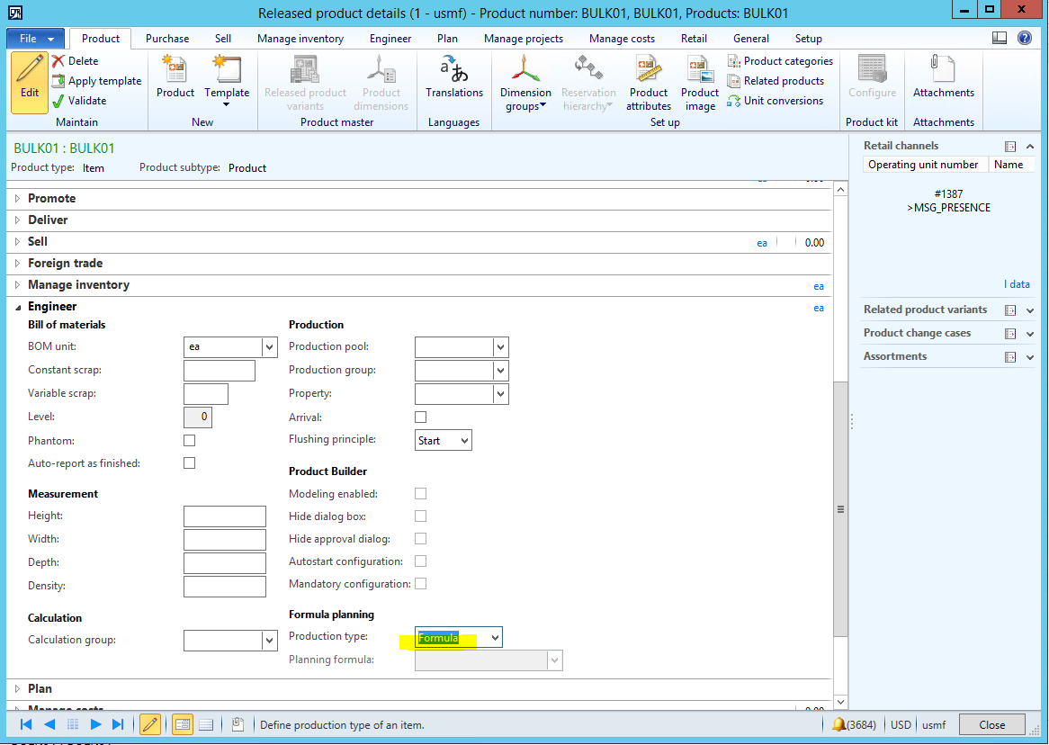The width and height of the screenshot is (1049, 745).
Task: Expand the Manage inventory section
Action: coord(78,285)
